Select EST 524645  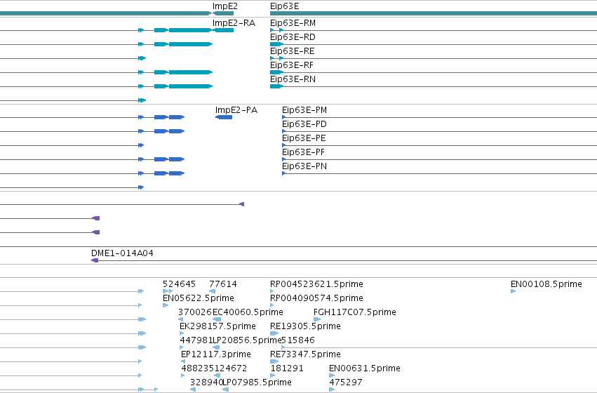(179, 284)
